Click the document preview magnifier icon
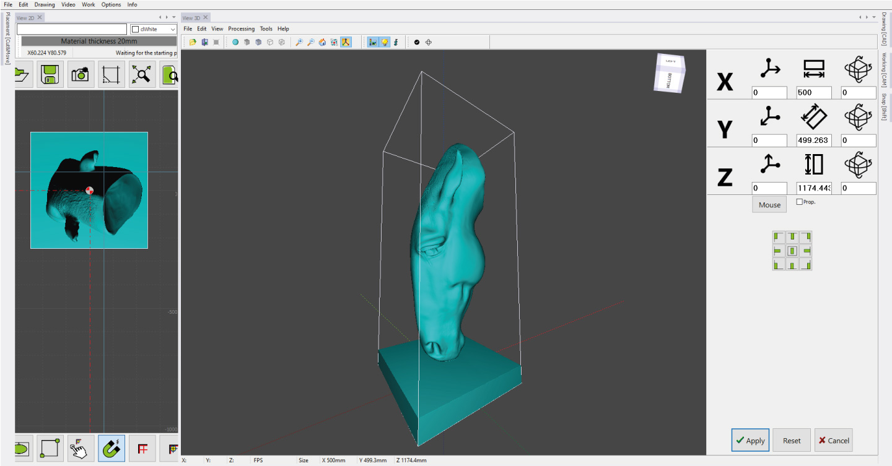The image size is (892, 466). point(170,75)
